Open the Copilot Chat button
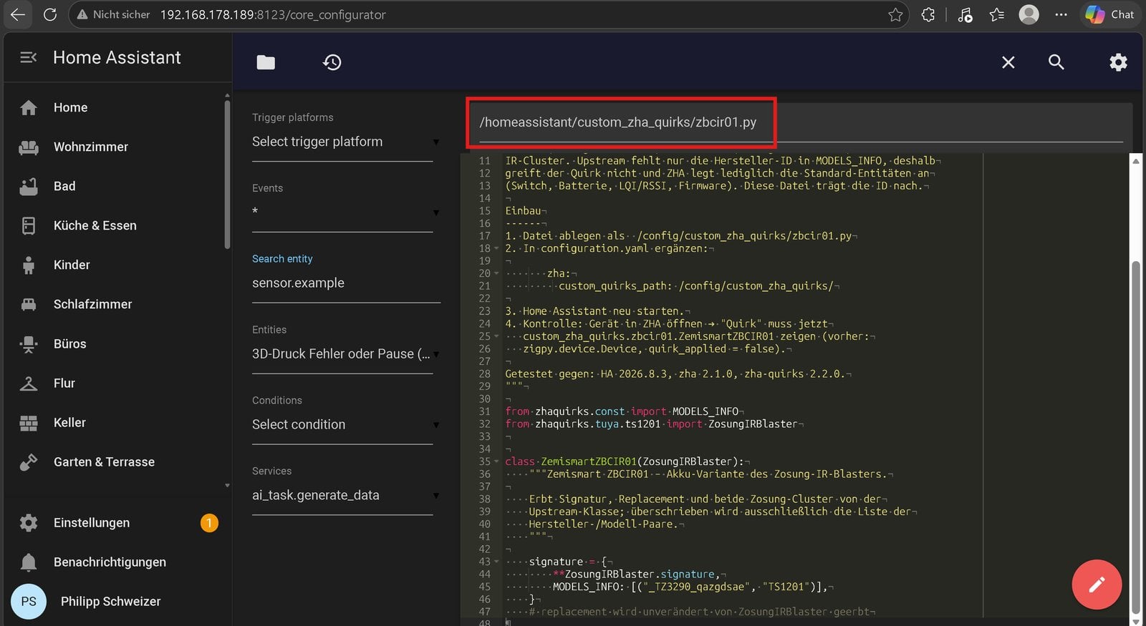Viewport: 1146px width, 626px height. point(1110,14)
